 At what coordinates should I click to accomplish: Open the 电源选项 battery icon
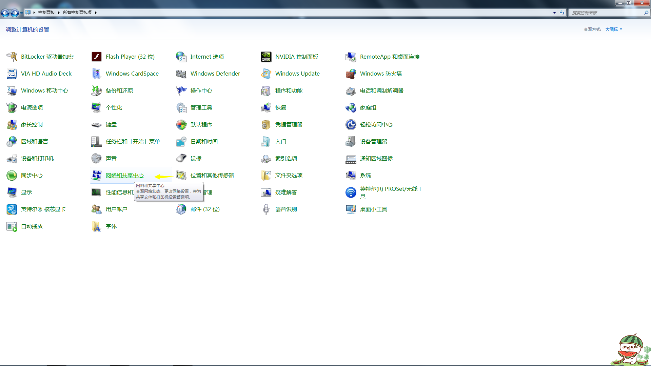tap(12, 107)
